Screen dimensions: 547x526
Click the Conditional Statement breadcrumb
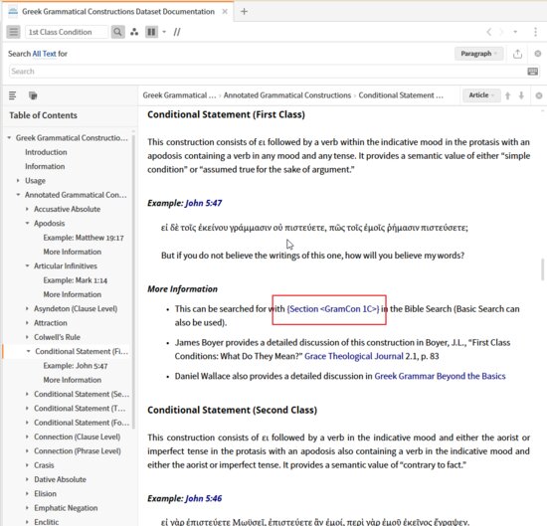pos(401,95)
